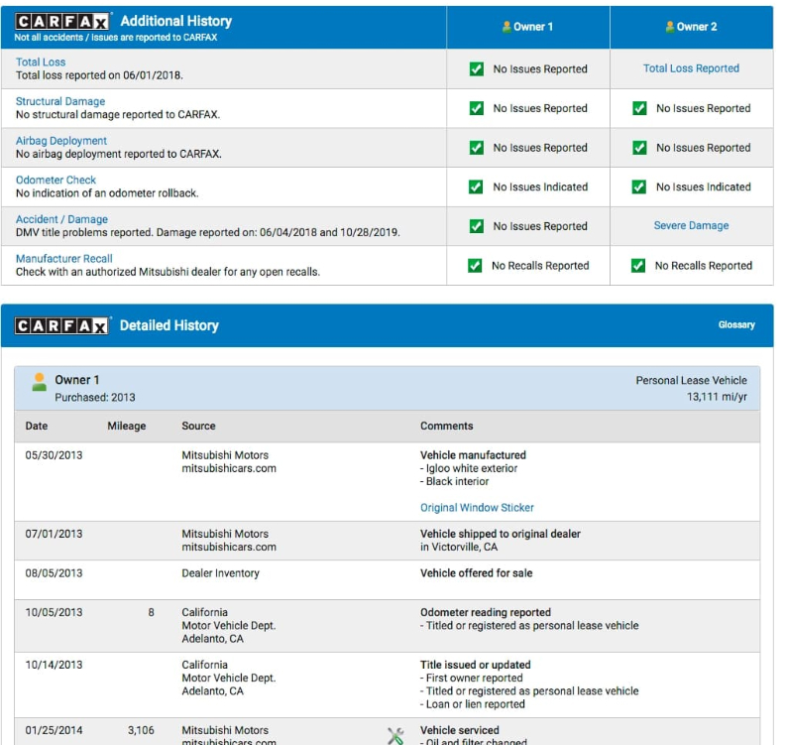Open the Manufacturer Recall info link
786x745 pixels.
coord(63,258)
